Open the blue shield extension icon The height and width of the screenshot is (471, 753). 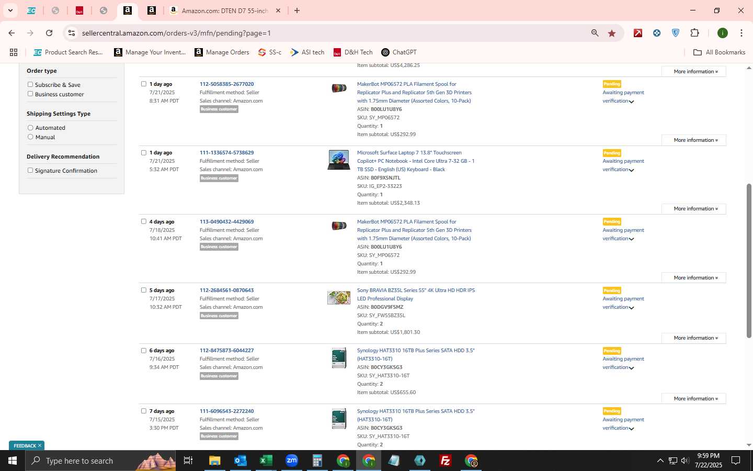[676, 33]
